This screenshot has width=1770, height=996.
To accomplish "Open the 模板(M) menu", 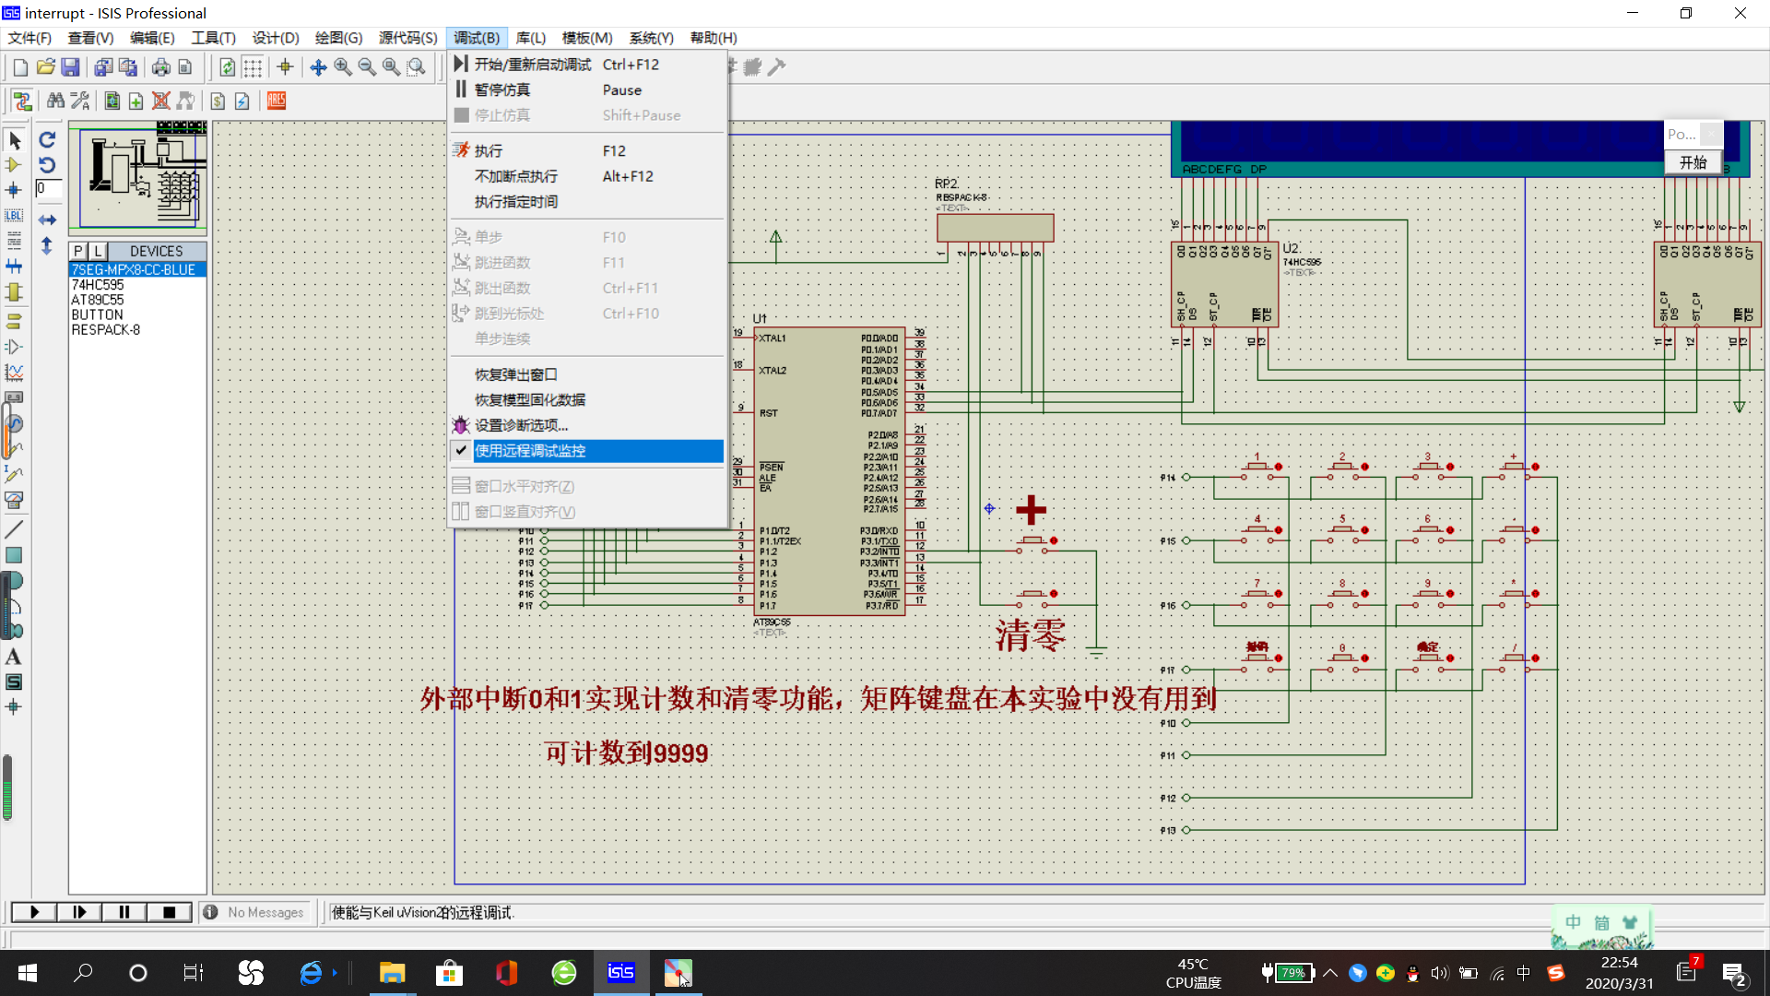I will pos(587,38).
